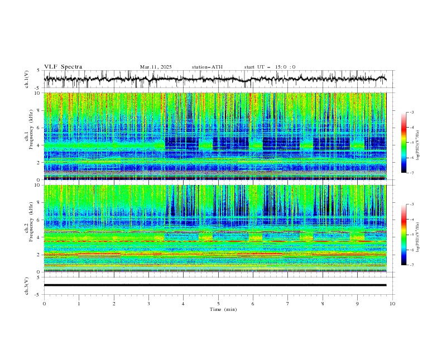Click the "Time (min)" axis title

coord(223,309)
